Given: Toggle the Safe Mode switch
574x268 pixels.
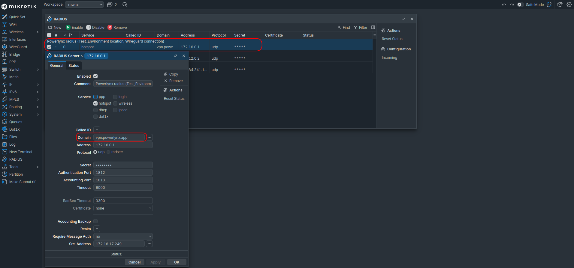Looking at the screenshot, I should click(520, 4).
